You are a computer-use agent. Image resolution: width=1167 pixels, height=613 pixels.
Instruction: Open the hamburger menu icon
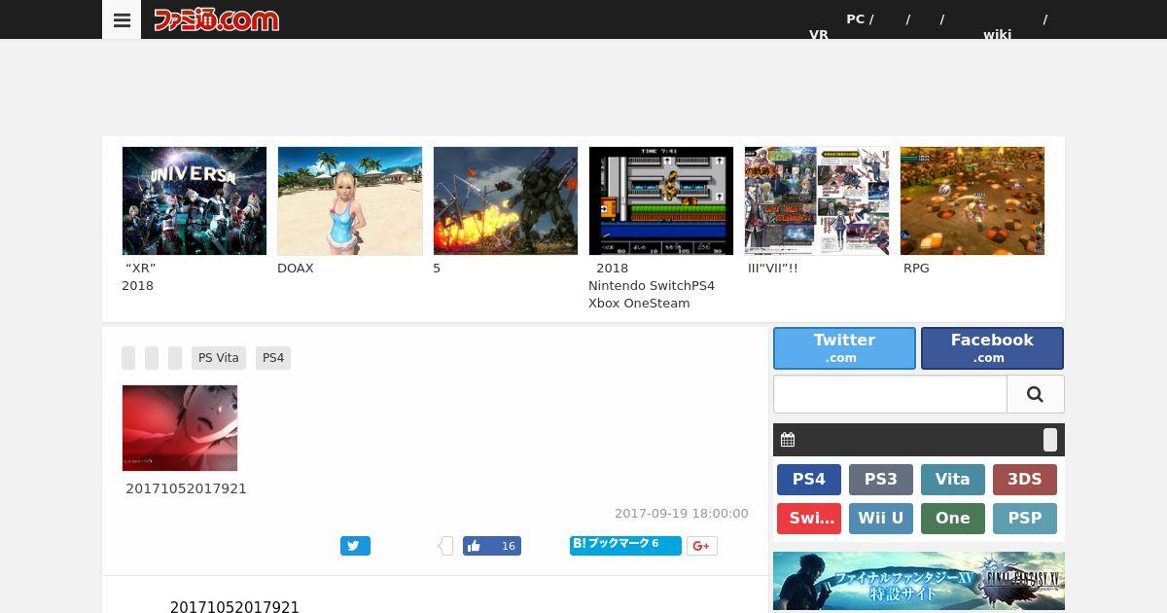coord(122,19)
